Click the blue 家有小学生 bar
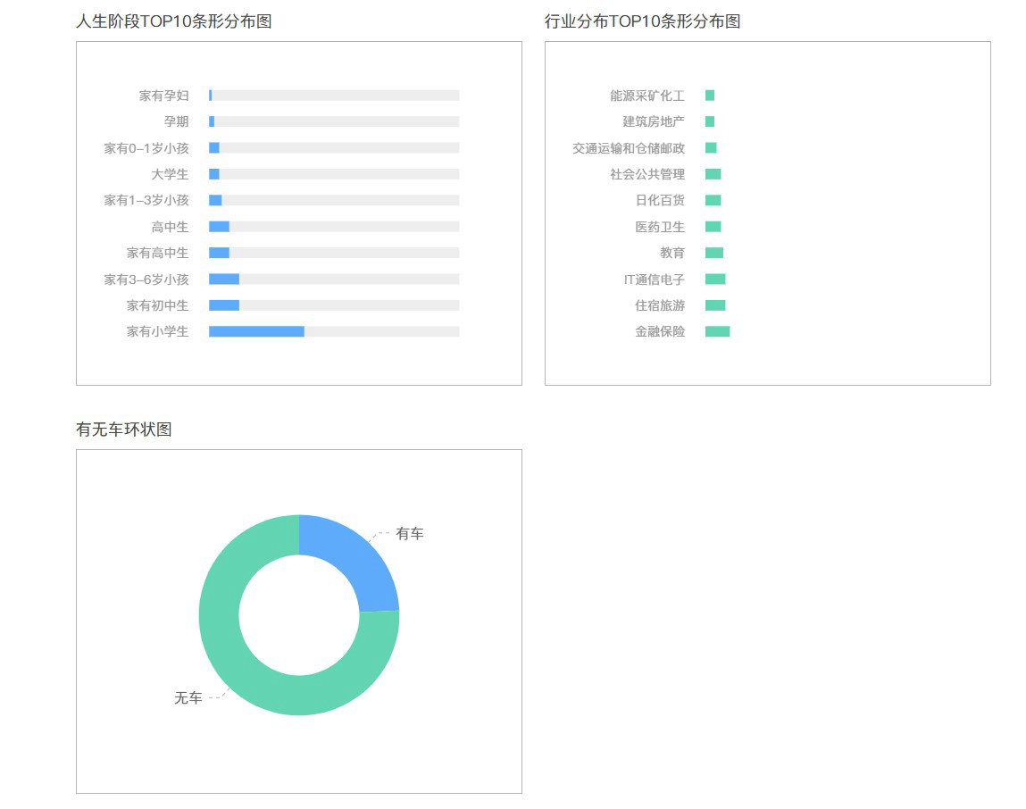 [x=256, y=331]
